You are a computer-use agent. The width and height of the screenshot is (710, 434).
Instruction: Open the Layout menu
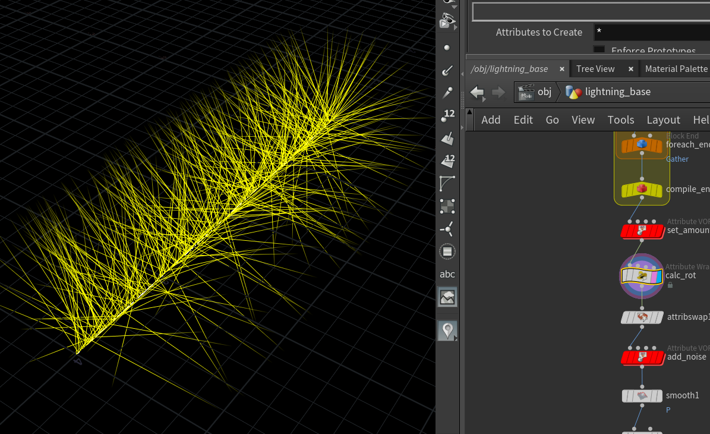[x=664, y=119]
